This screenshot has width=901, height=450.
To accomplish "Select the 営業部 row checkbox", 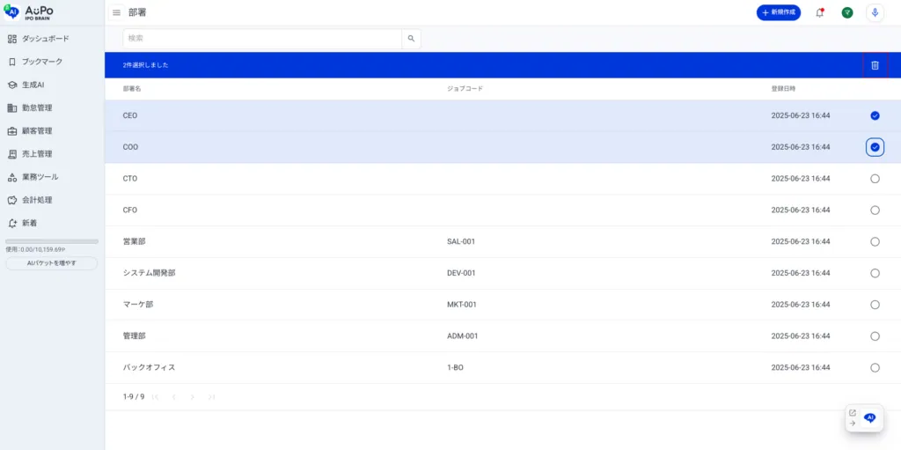I will [x=875, y=241].
